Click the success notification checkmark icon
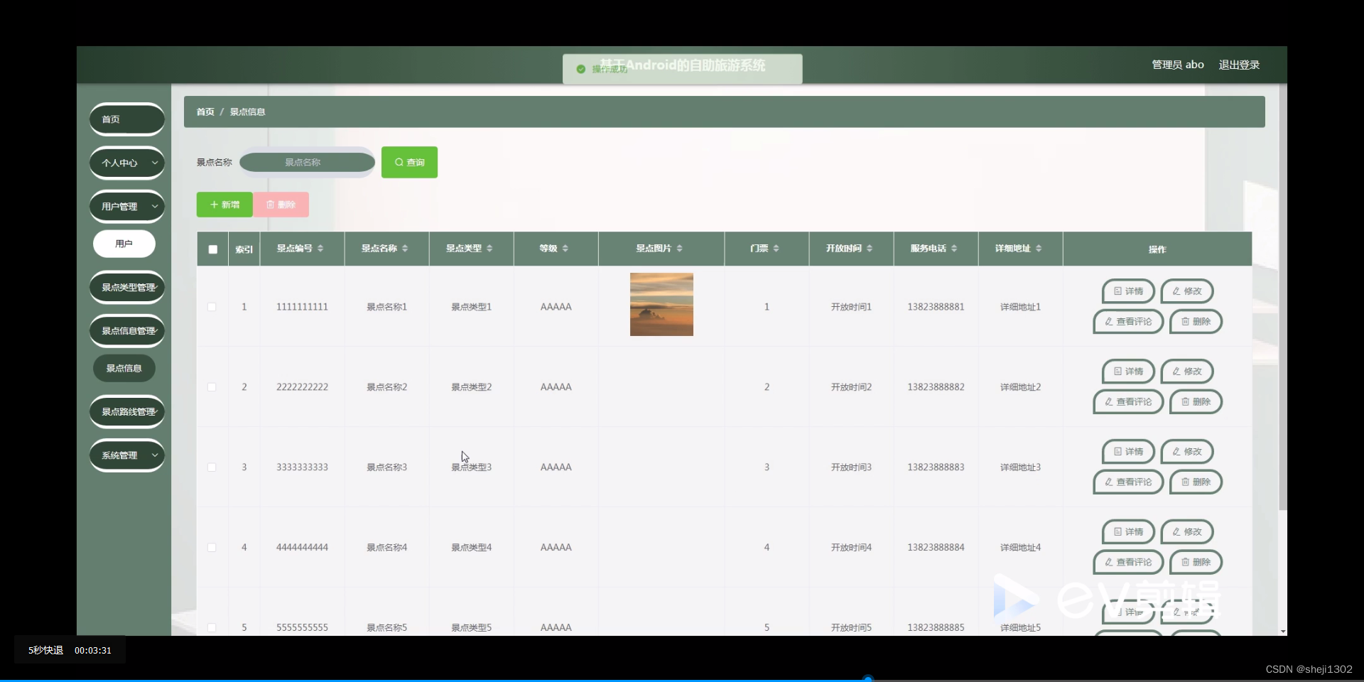This screenshot has height=682, width=1364. tap(580, 69)
